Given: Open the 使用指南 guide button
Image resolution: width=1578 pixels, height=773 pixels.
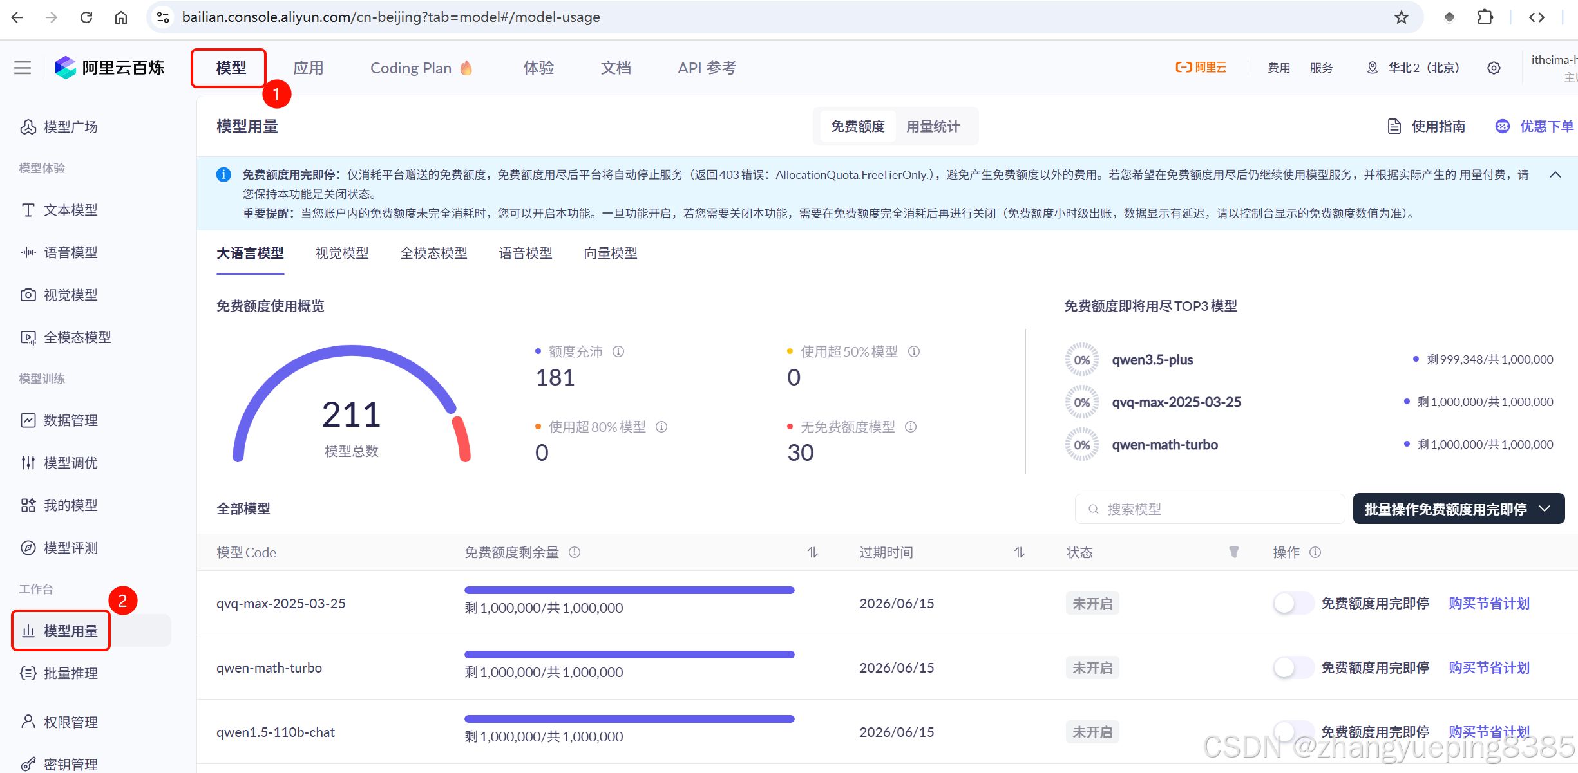Looking at the screenshot, I should click(x=1427, y=126).
